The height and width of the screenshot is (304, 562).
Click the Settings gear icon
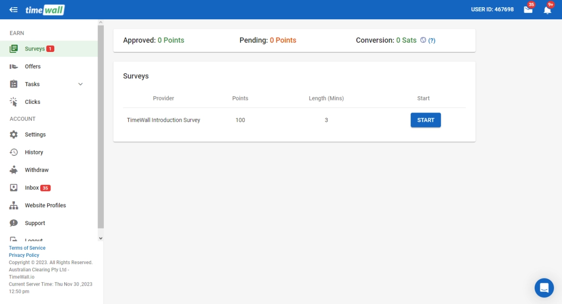(14, 135)
